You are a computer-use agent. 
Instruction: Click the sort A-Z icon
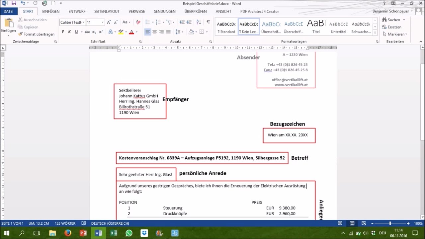pyautogui.click(x=199, y=22)
